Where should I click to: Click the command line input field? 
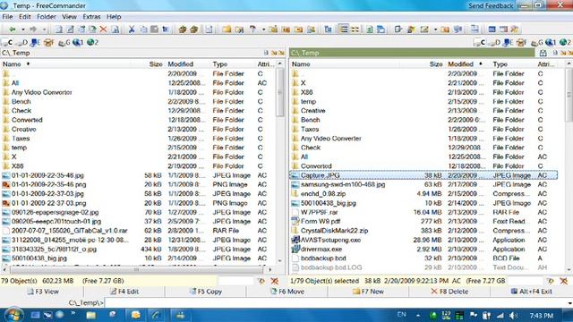[x=335, y=303]
